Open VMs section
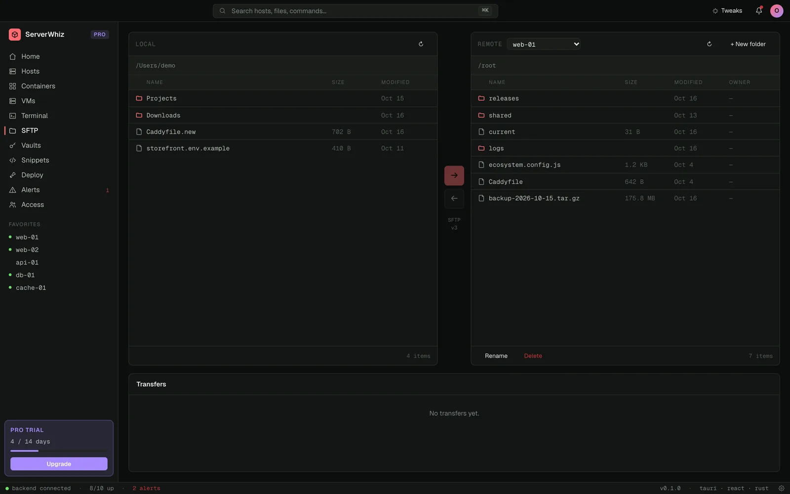Viewport: 790px width, 494px height. [x=59, y=101]
